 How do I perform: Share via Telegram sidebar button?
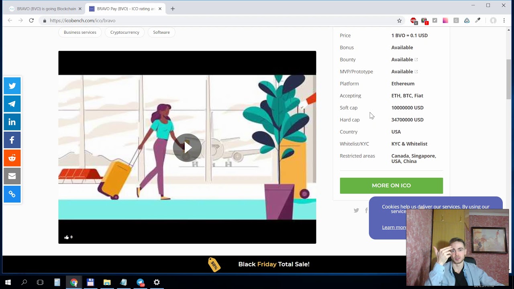(12, 104)
